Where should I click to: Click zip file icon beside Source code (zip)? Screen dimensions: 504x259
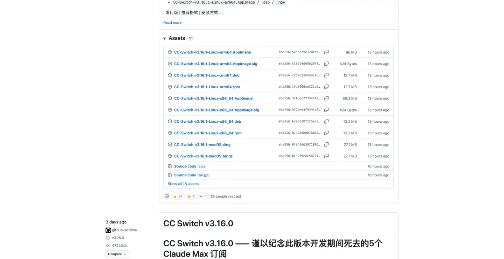coord(170,166)
